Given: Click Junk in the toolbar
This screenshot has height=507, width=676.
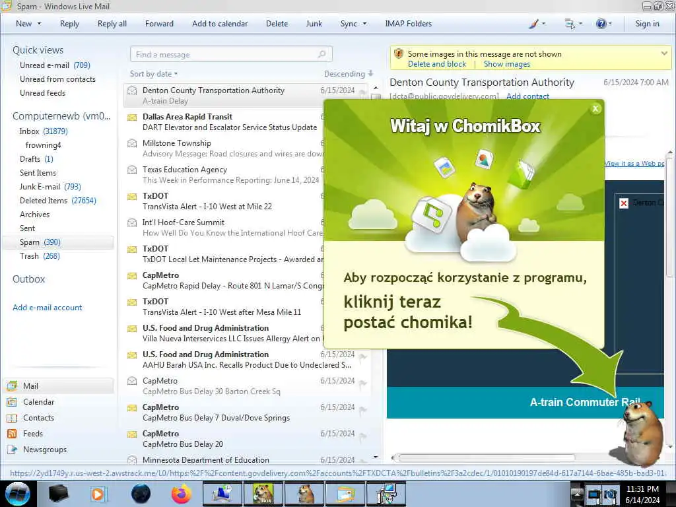Looking at the screenshot, I should point(314,24).
